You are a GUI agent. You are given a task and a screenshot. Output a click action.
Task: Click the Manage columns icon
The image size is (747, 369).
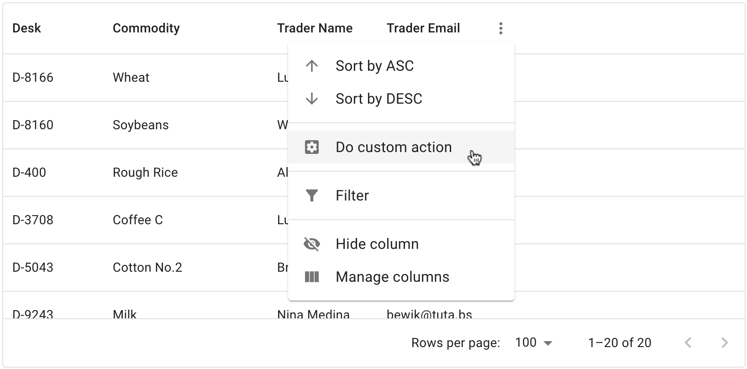coord(312,277)
